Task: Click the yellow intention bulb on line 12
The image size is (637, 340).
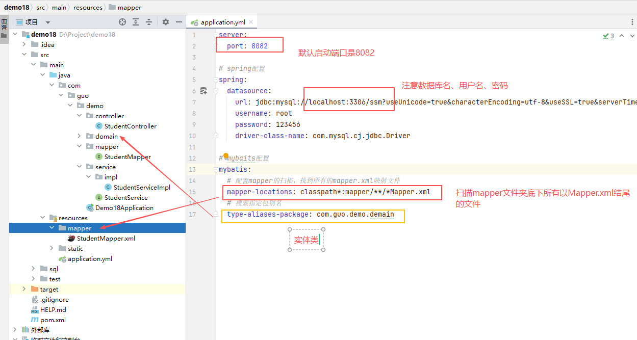Action: [x=226, y=156]
